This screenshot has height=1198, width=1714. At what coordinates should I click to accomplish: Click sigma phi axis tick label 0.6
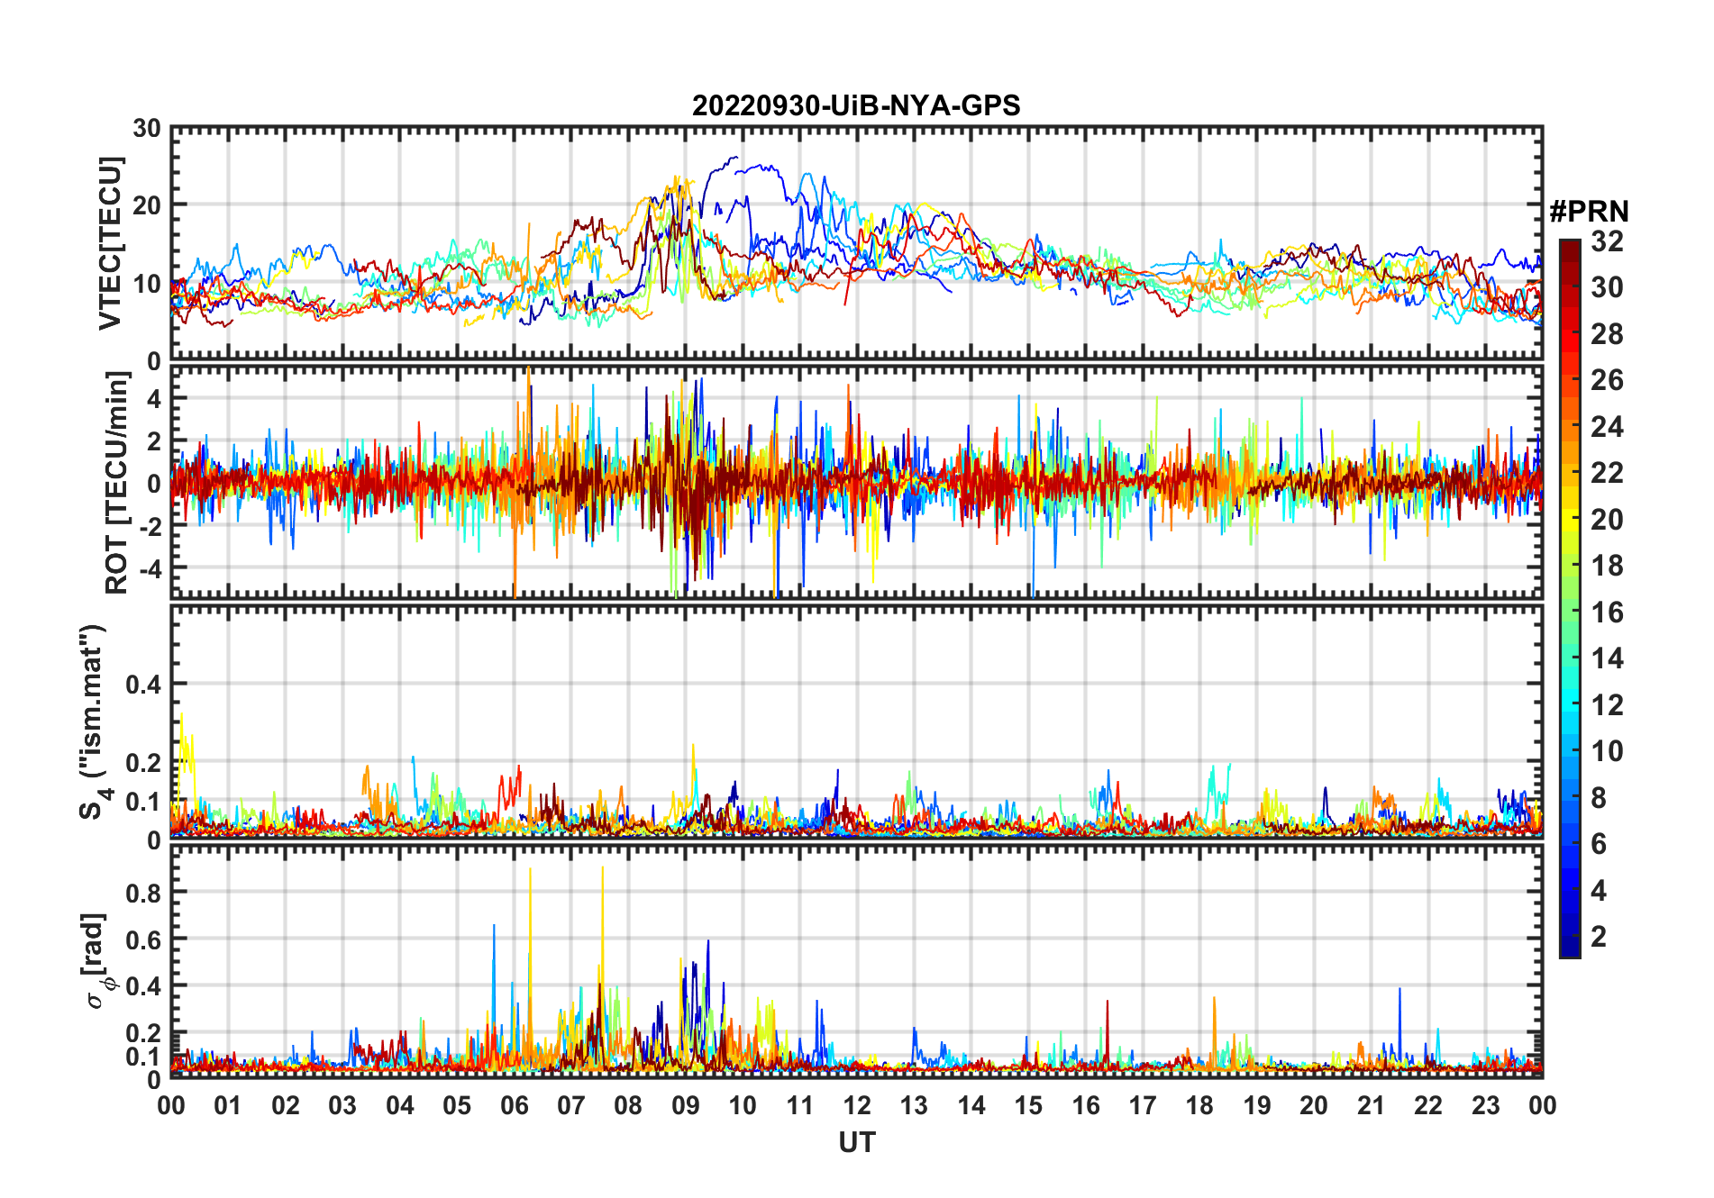click(x=144, y=939)
